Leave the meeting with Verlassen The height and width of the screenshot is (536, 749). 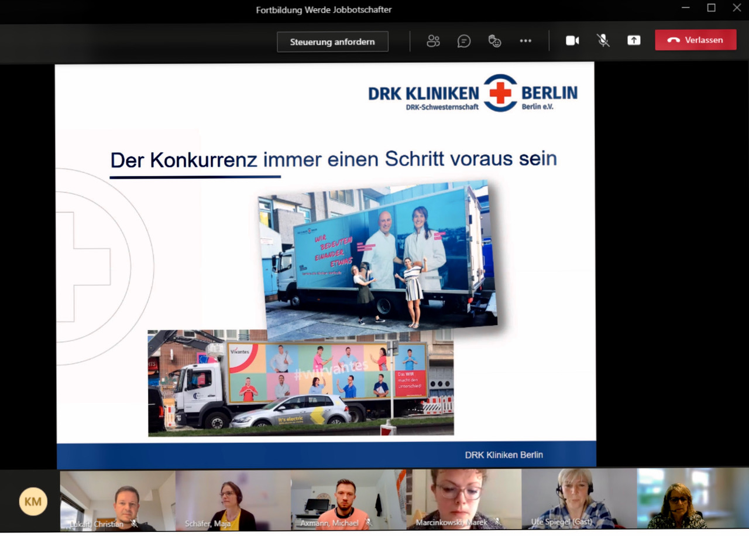click(x=696, y=40)
